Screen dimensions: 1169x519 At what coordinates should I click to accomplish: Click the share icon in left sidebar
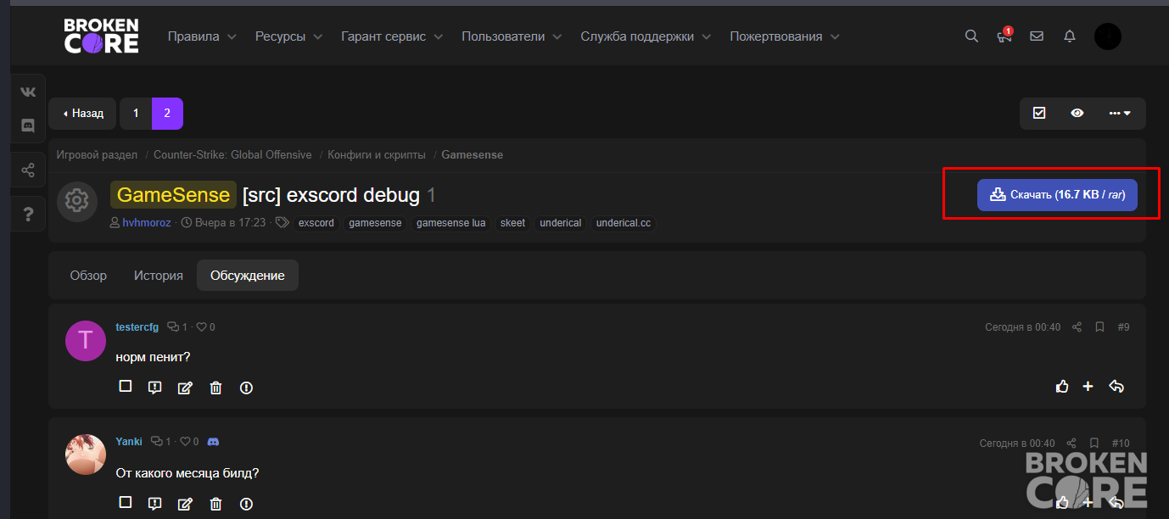click(x=28, y=170)
